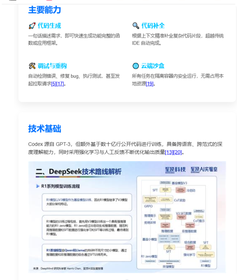Click the description starting 自动检测错误
Viewport: 237px width, 280px height.
(74, 80)
